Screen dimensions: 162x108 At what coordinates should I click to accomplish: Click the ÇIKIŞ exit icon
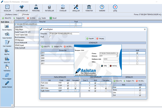click(x=115, y=8)
